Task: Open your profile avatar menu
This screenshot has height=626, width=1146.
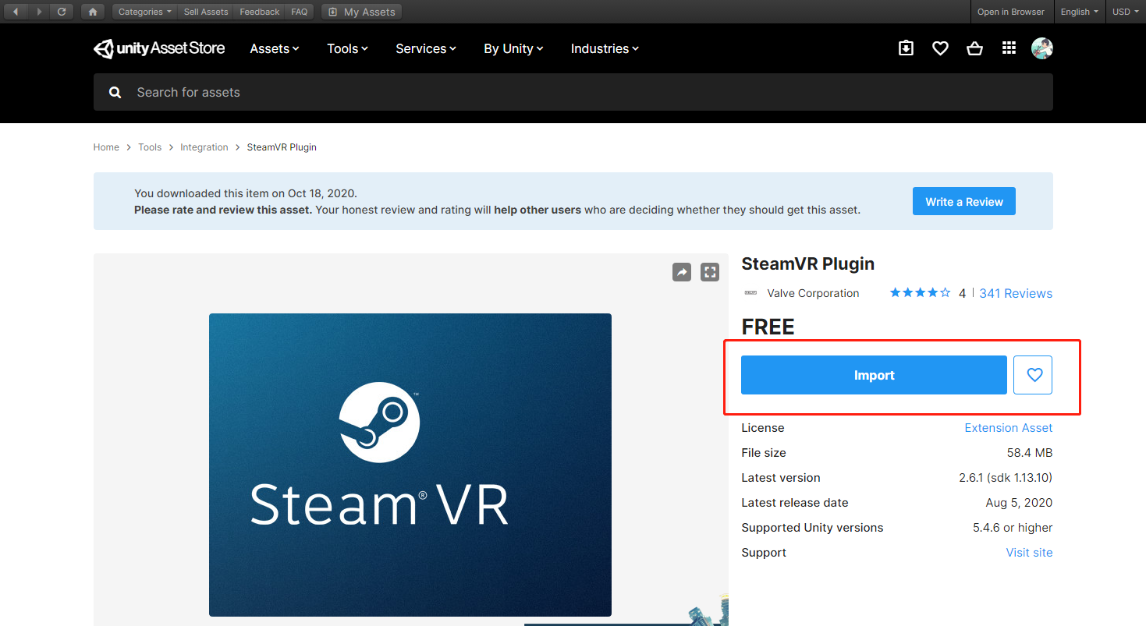Action: click(x=1042, y=48)
